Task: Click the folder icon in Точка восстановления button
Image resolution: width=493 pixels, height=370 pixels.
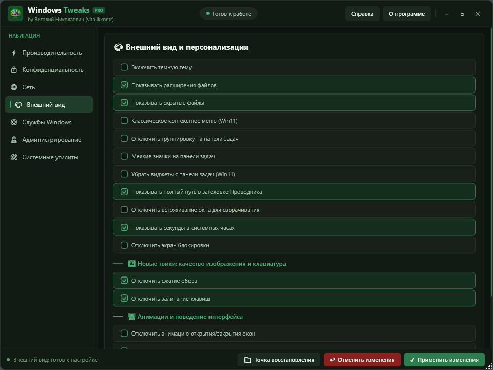Action: coord(248,360)
